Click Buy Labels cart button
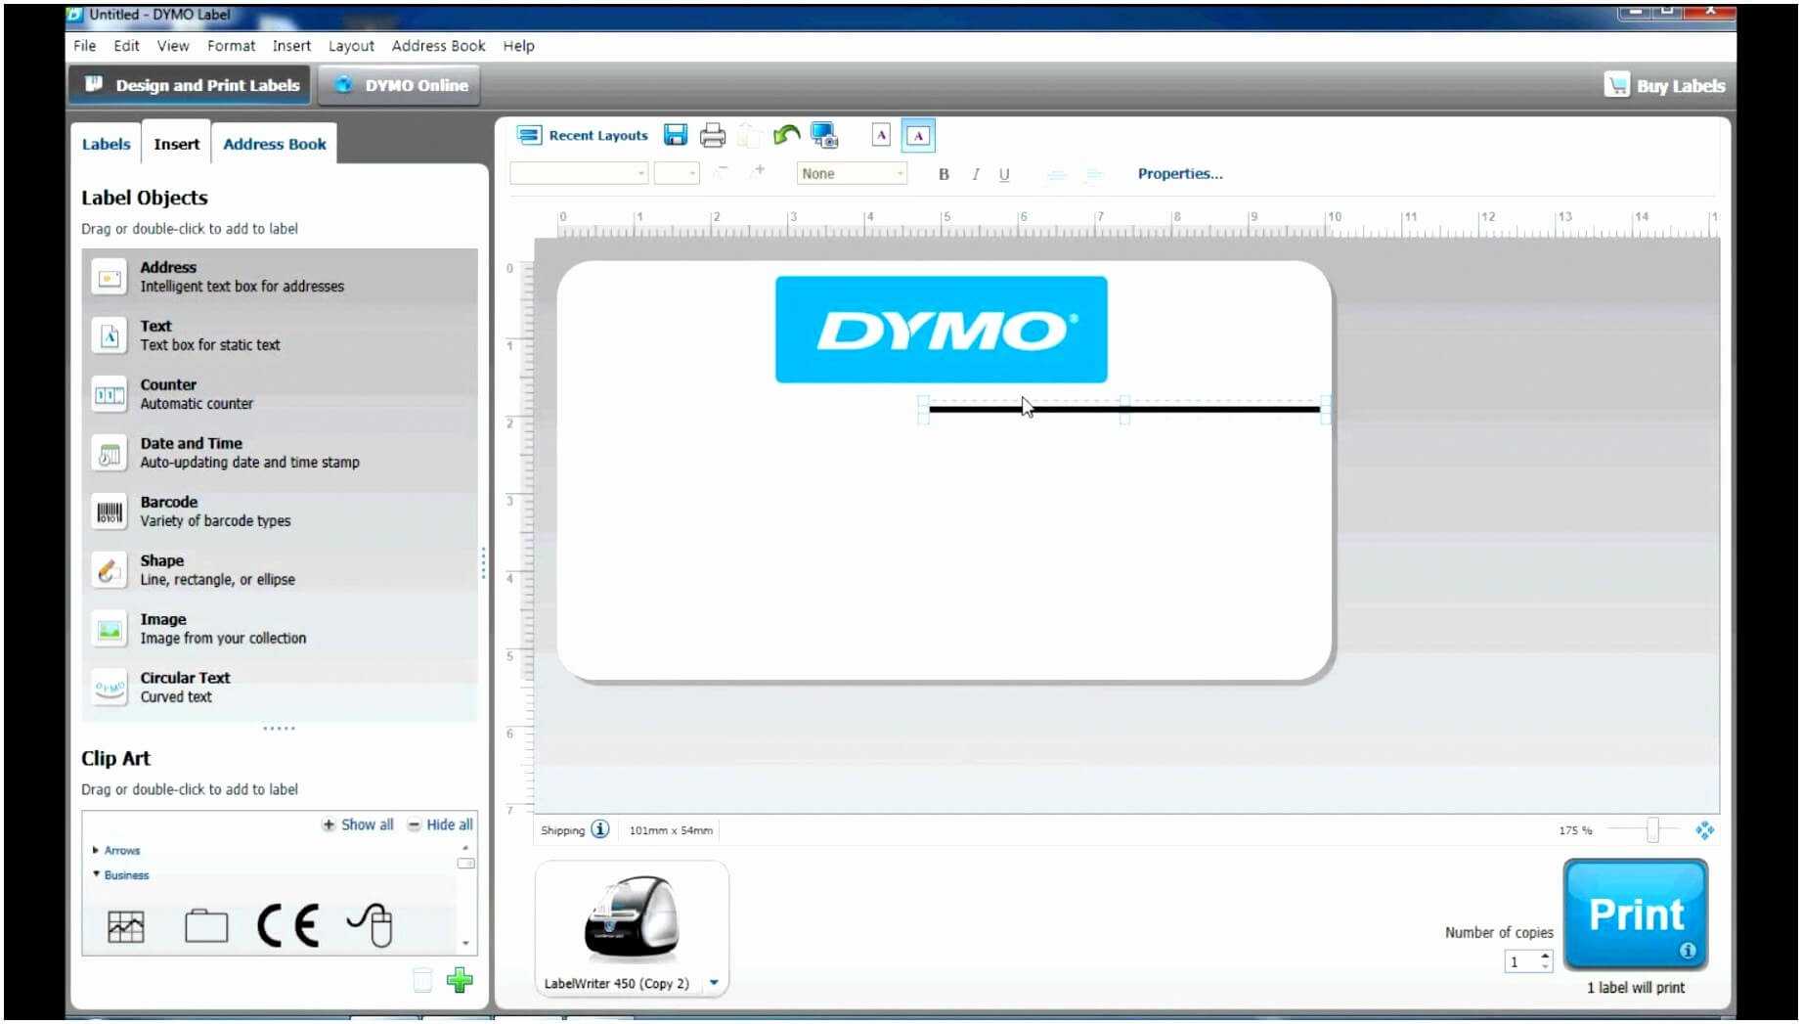This screenshot has height=1024, width=1802. click(1665, 85)
